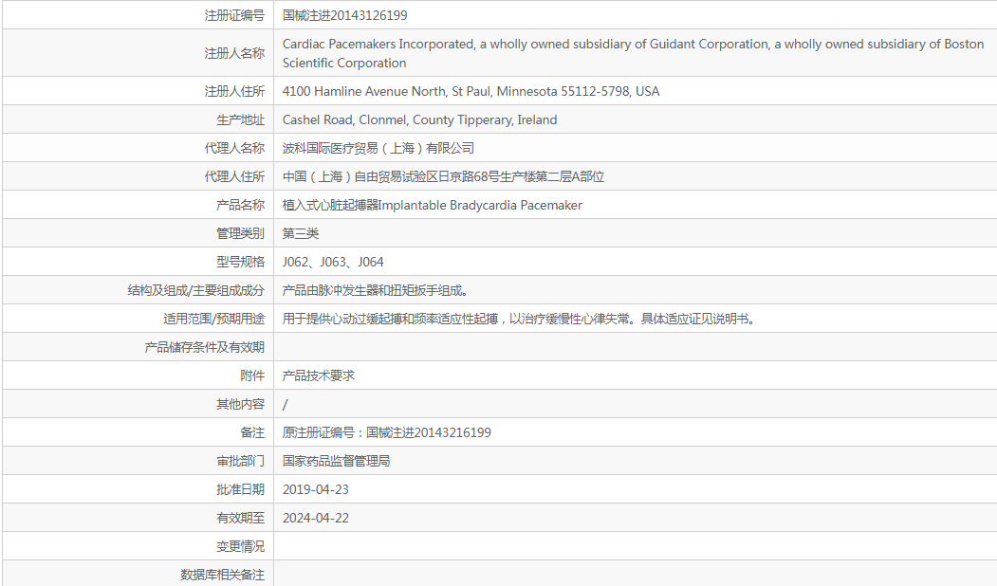Select intended use text 用于提供心动过缓起搏

[x=520, y=319]
